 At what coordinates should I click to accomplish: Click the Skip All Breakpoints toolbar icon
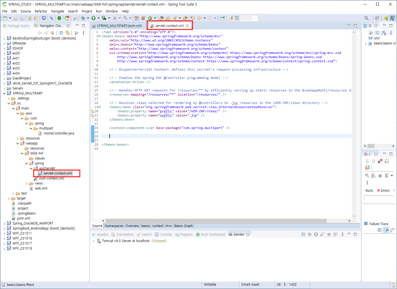pos(51,18)
